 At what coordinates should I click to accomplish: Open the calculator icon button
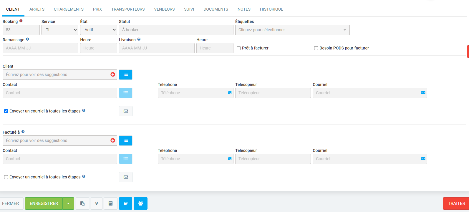(x=111, y=203)
